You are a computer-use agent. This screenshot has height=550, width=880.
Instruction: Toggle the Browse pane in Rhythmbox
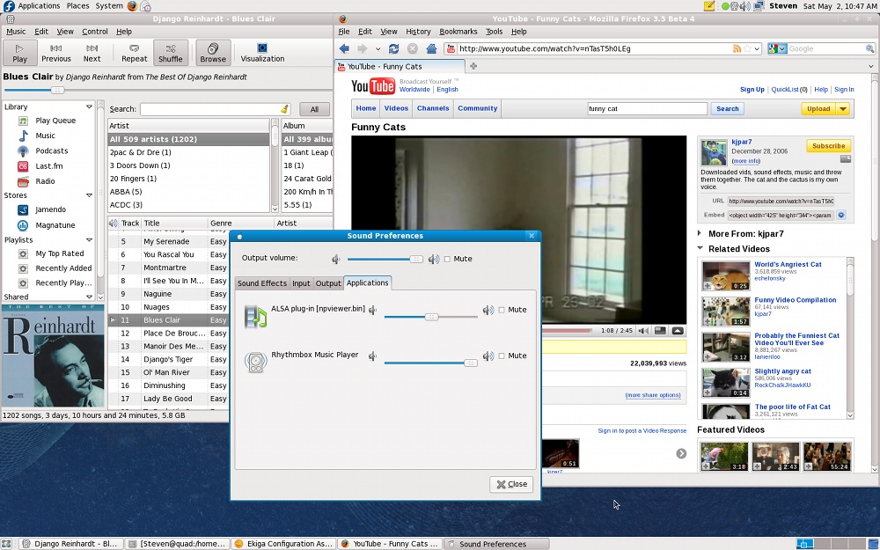tap(213, 53)
